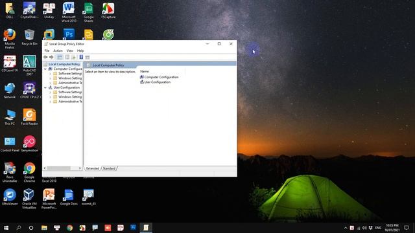
Task: Open Control Panel desktop icon
Action: pyautogui.click(x=10, y=144)
